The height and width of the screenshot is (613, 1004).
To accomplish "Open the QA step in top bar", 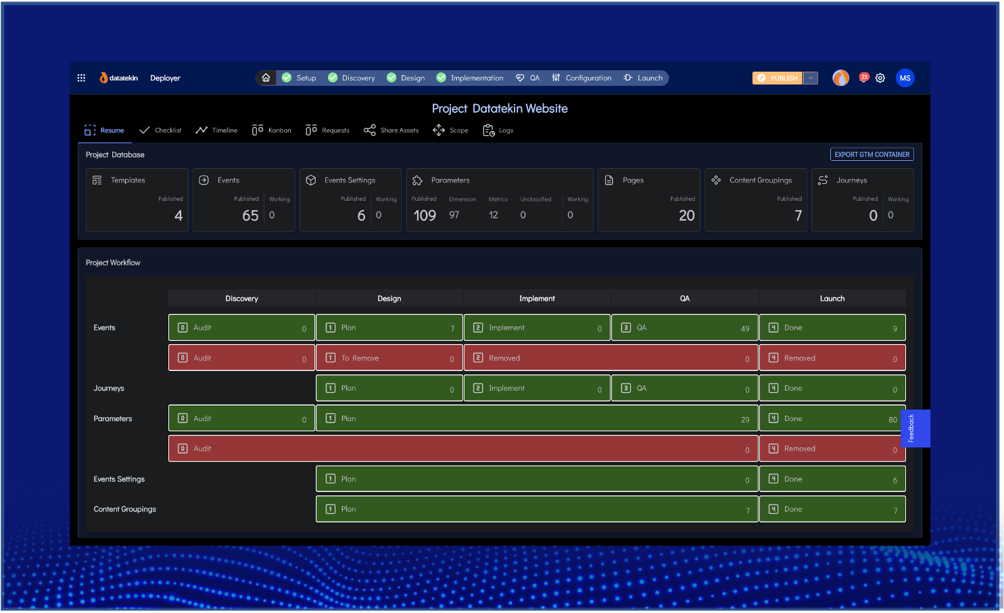I will [527, 78].
